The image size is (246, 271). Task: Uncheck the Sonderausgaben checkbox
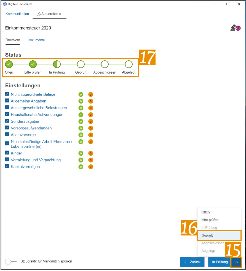[x=7, y=121]
